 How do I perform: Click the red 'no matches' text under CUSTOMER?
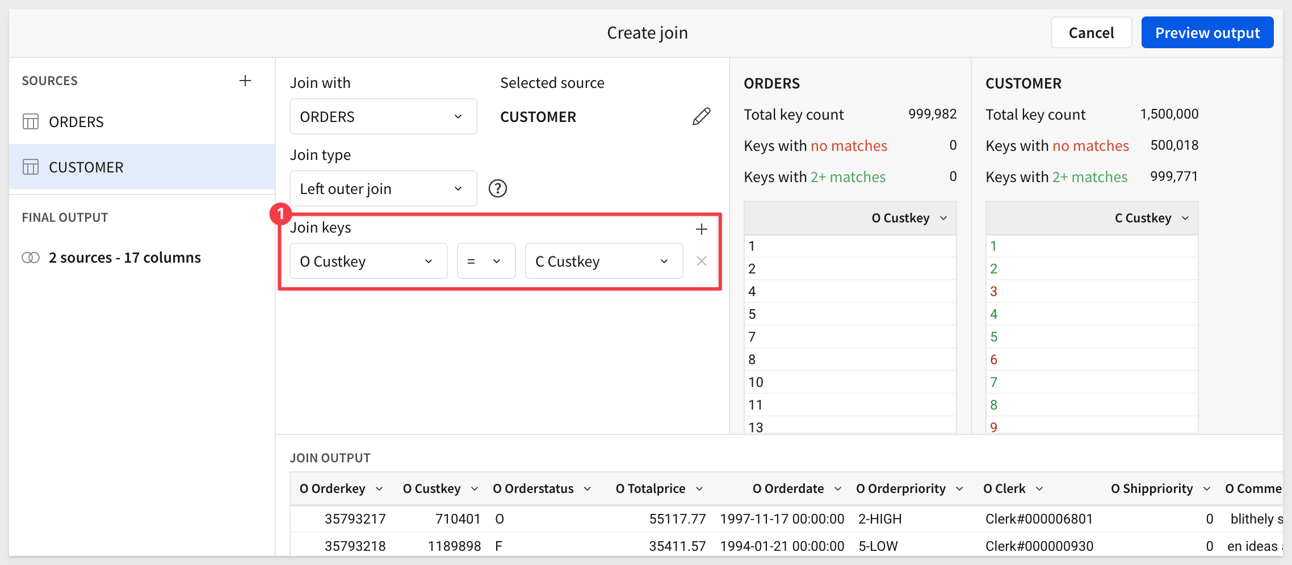click(x=1090, y=146)
